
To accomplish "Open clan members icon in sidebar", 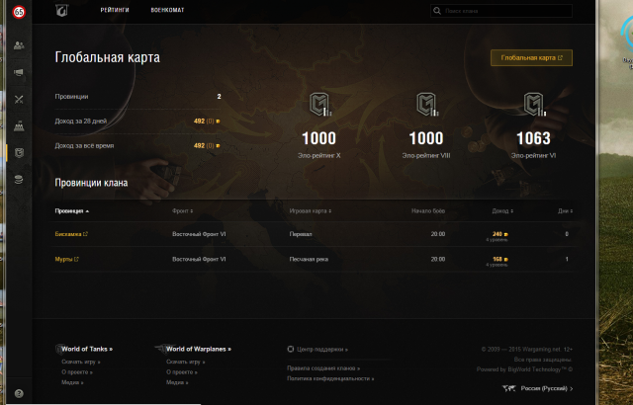I will pos(19,44).
